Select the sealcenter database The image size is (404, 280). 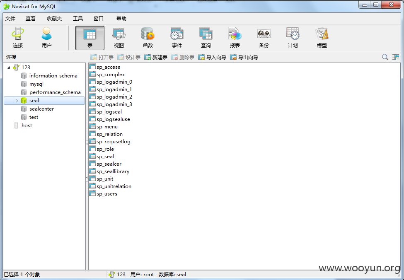41,109
